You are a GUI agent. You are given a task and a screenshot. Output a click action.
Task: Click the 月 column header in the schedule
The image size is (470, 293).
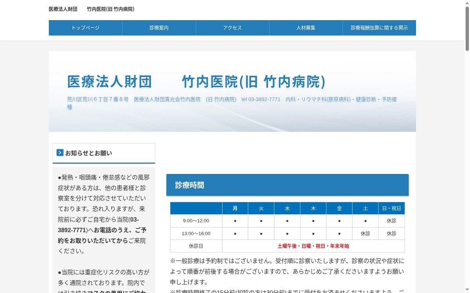235,208
